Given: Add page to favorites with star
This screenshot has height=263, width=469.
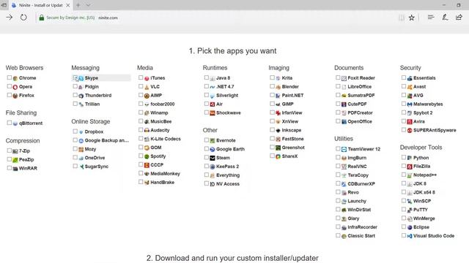Looking at the screenshot, I should tap(412, 18).
